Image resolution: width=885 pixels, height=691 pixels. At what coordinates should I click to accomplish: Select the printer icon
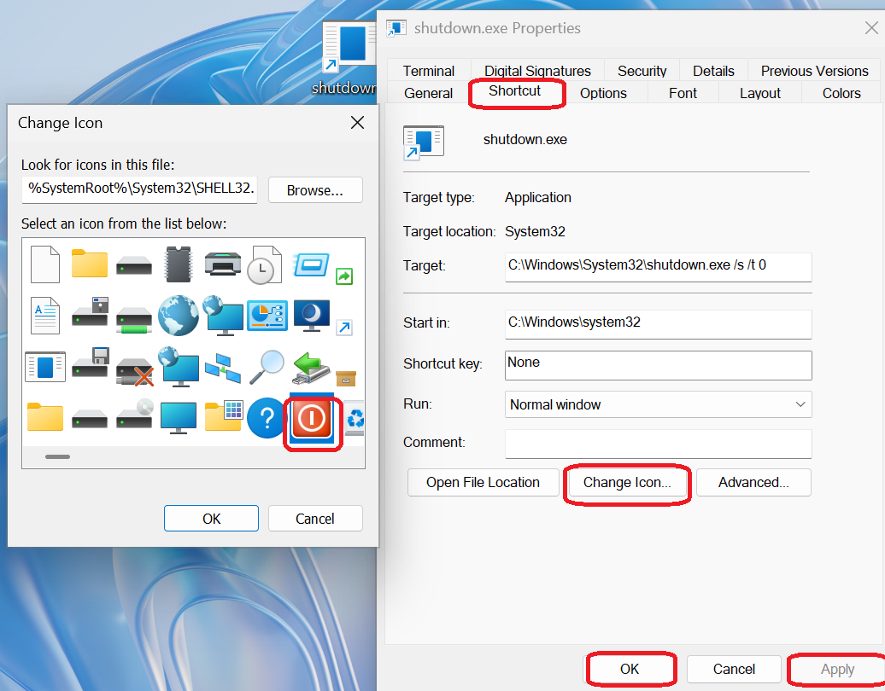[223, 264]
